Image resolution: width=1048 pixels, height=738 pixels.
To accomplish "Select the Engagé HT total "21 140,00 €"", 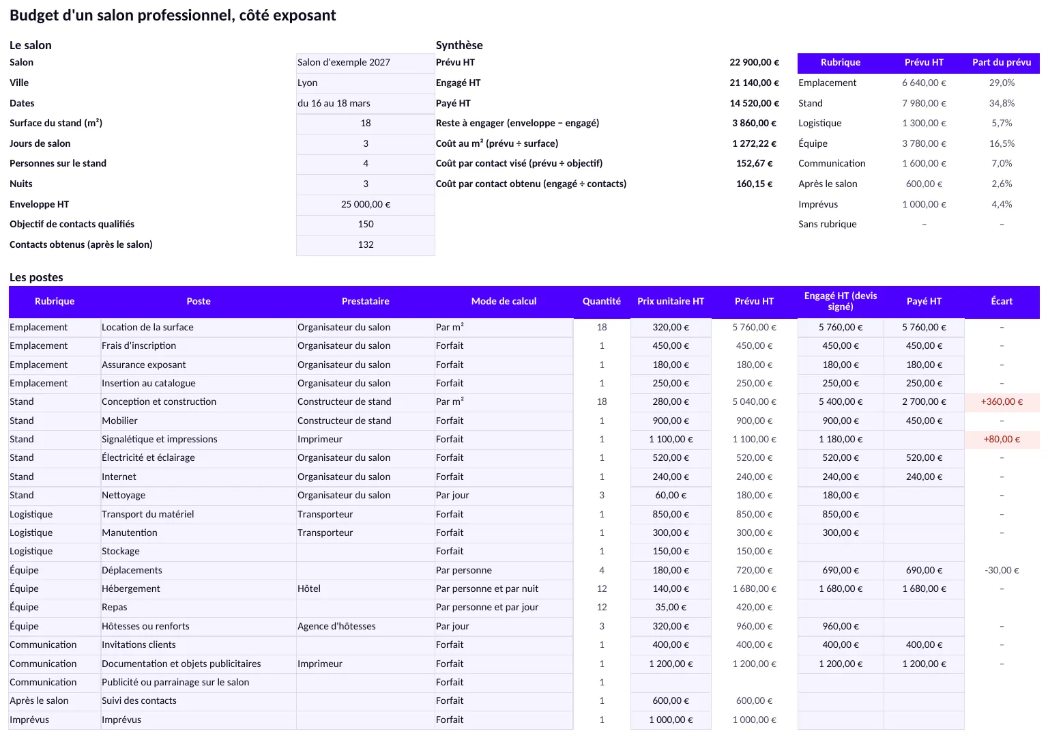I will (x=754, y=83).
